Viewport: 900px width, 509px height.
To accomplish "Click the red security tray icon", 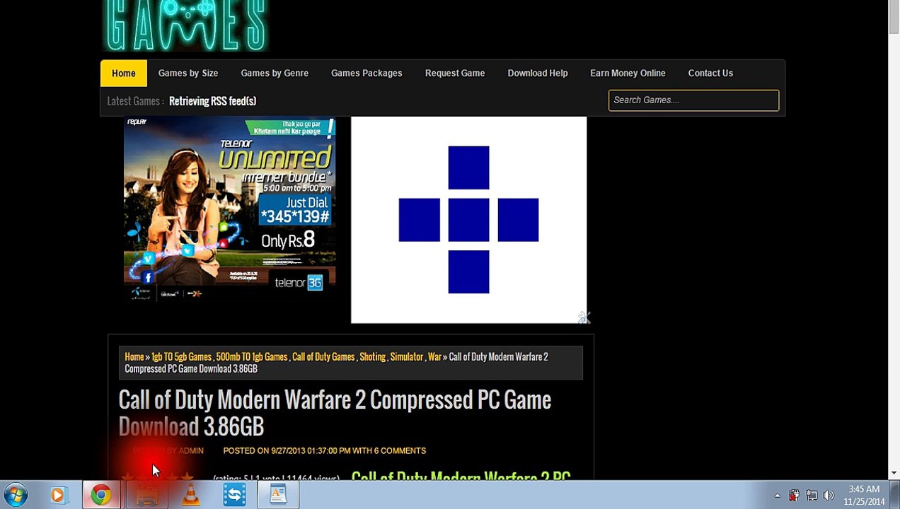I will point(794,496).
